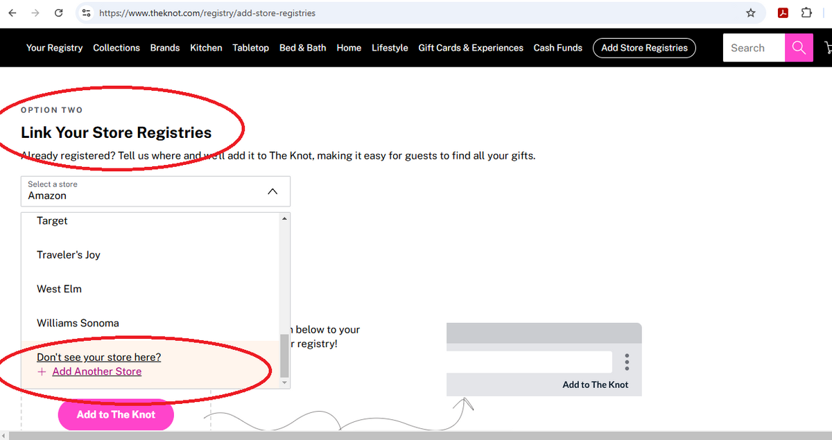This screenshot has height=440, width=832.
Task: Click the scroll-down arrow of store list
Action: coord(284,382)
